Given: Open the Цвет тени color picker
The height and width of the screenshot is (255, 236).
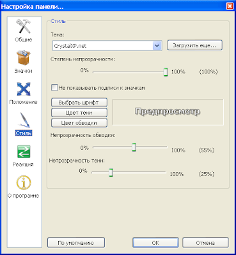Looking at the screenshot, I should (79, 113).
